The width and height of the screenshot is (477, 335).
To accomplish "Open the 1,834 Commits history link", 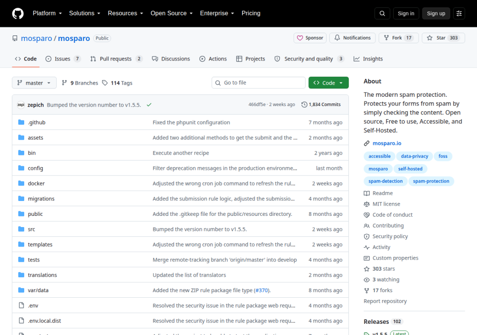I will (x=321, y=105).
